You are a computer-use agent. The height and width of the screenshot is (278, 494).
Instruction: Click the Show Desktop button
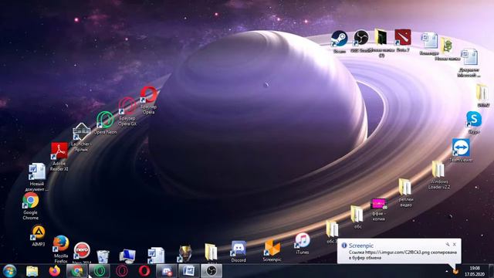[491, 271]
